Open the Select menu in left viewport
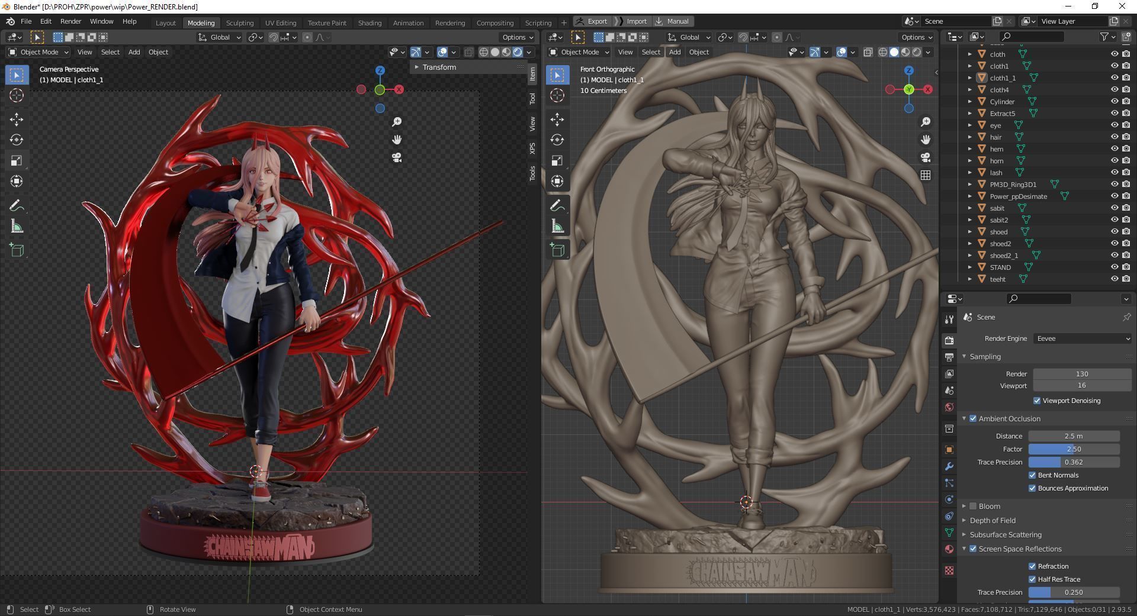The height and width of the screenshot is (616, 1137). pyautogui.click(x=110, y=52)
